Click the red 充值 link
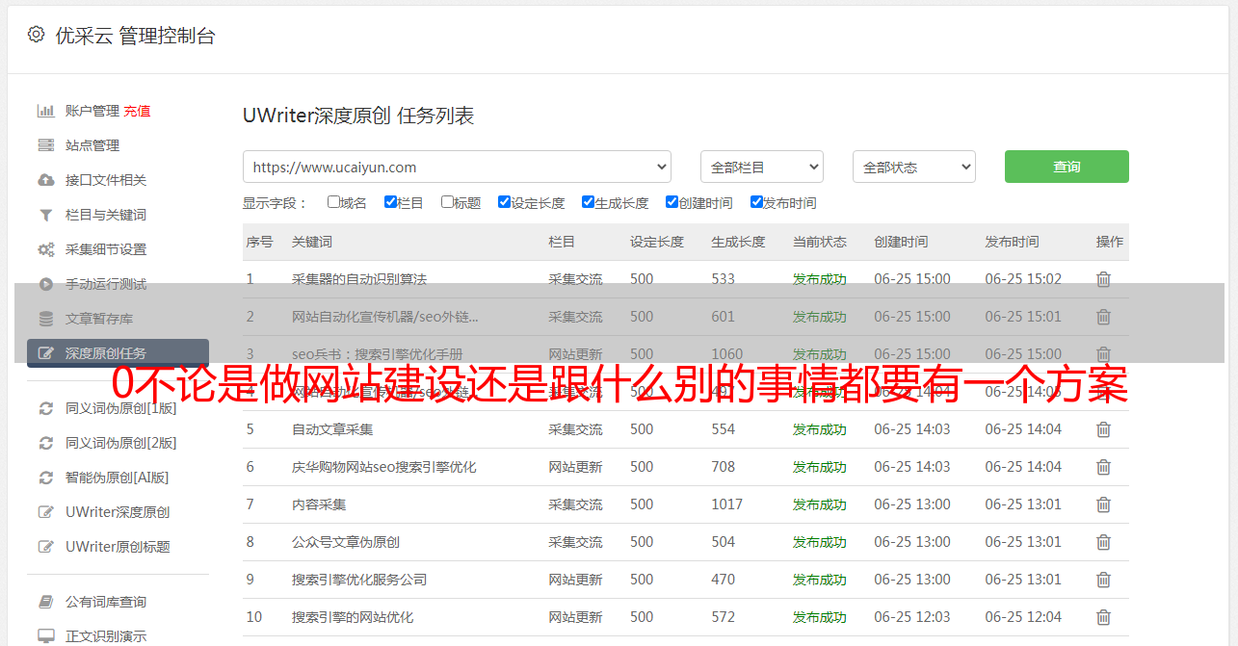The width and height of the screenshot is (1238, 646). point(137,111)
